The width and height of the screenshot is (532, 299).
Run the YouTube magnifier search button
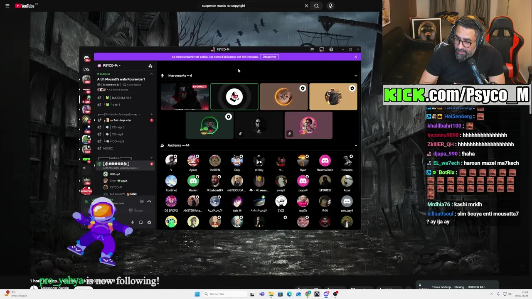point(316,6)
